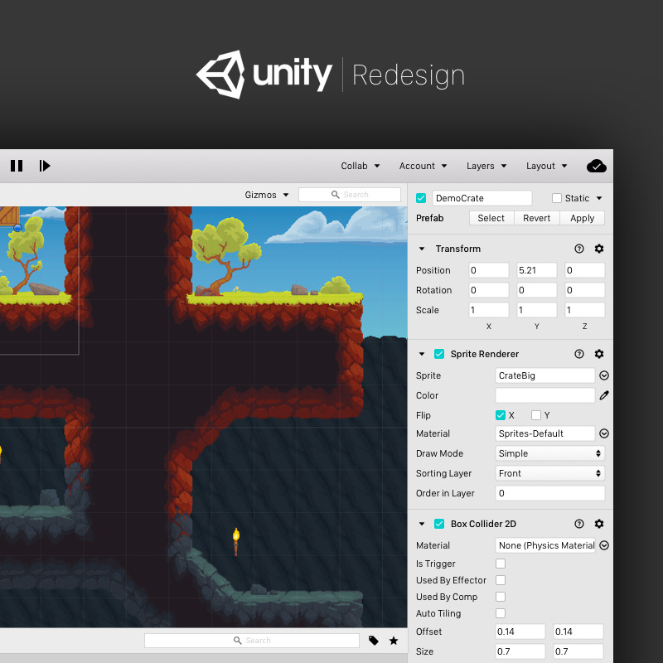The width and height of the screenshot is (663, 663).
Task: Open the Layout menu
Action: [545, 166]
